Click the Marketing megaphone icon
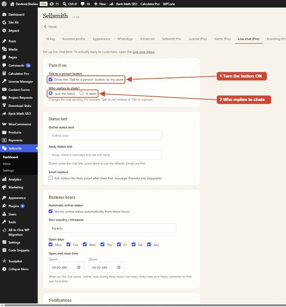Viewport: 286px width, 307px height. (4, 187)
